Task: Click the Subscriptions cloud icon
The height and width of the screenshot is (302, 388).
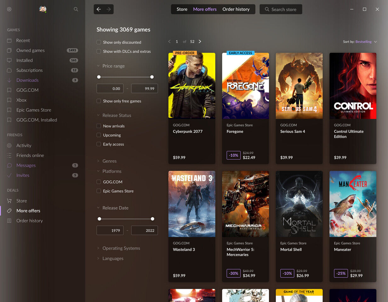Action: (9, 70)
